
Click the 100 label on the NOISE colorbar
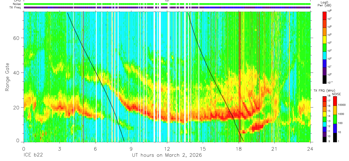pos(341,123)
